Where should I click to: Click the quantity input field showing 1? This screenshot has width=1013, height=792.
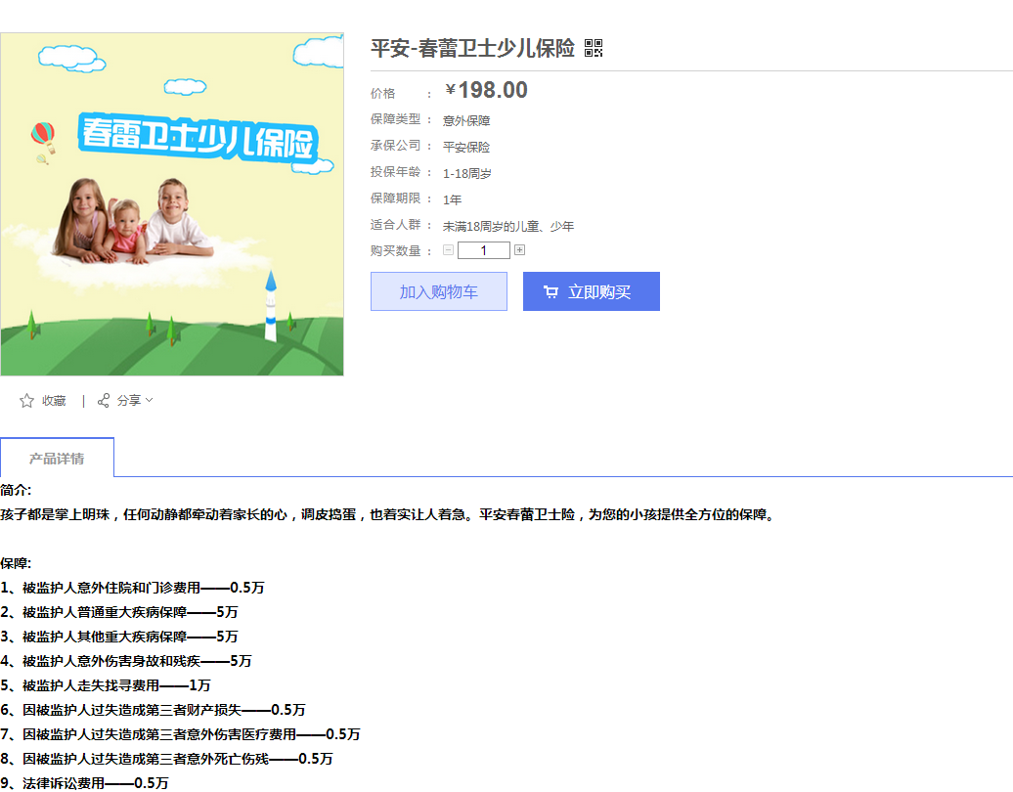click(483, 249)
